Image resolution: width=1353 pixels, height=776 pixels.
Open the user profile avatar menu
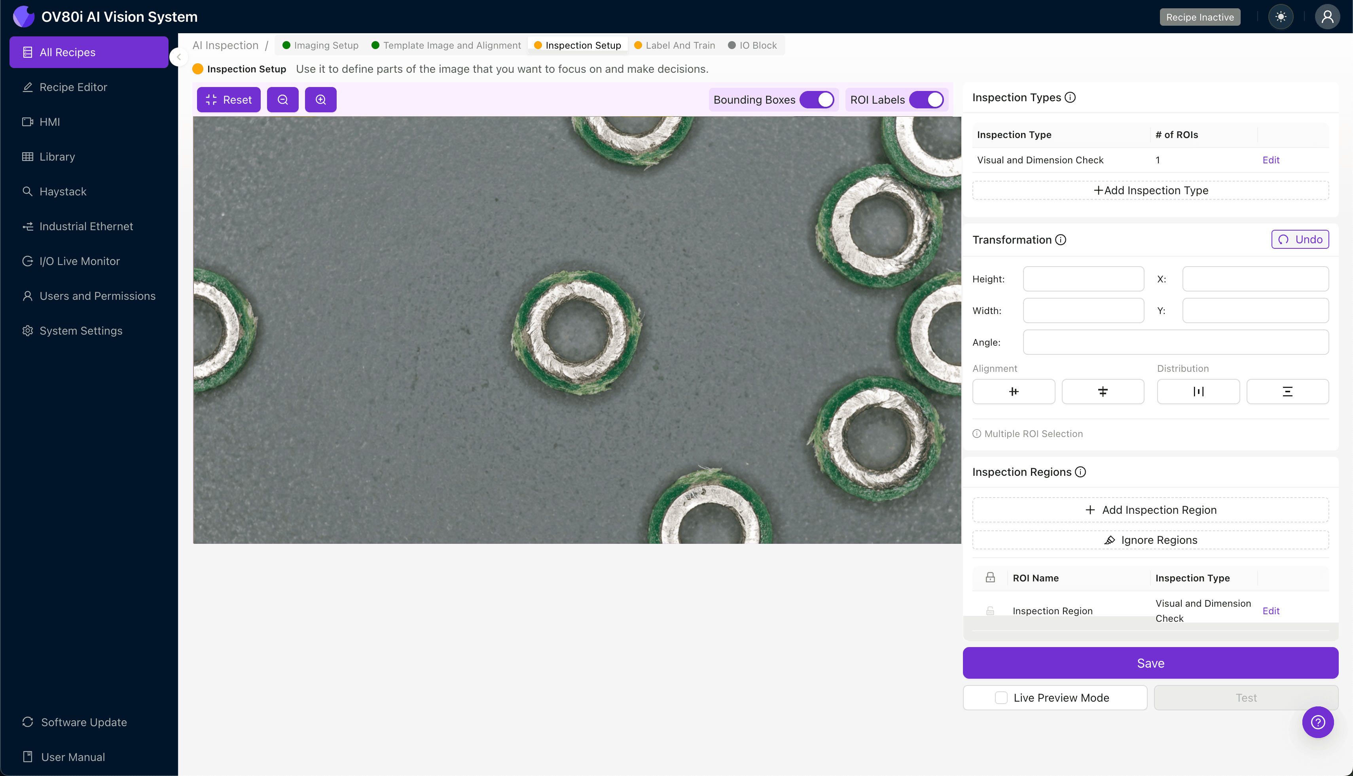(1327, 17)
